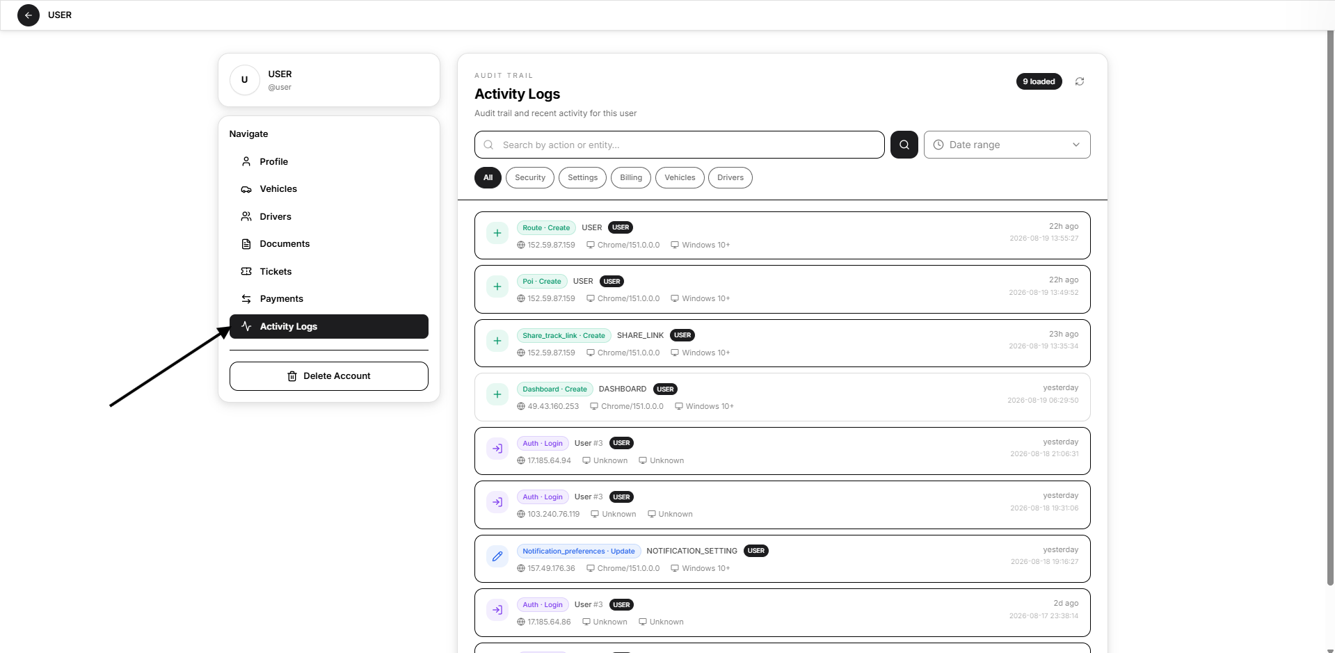Click the @user handle text
The image size is (1335, 653).
[280, 88]
